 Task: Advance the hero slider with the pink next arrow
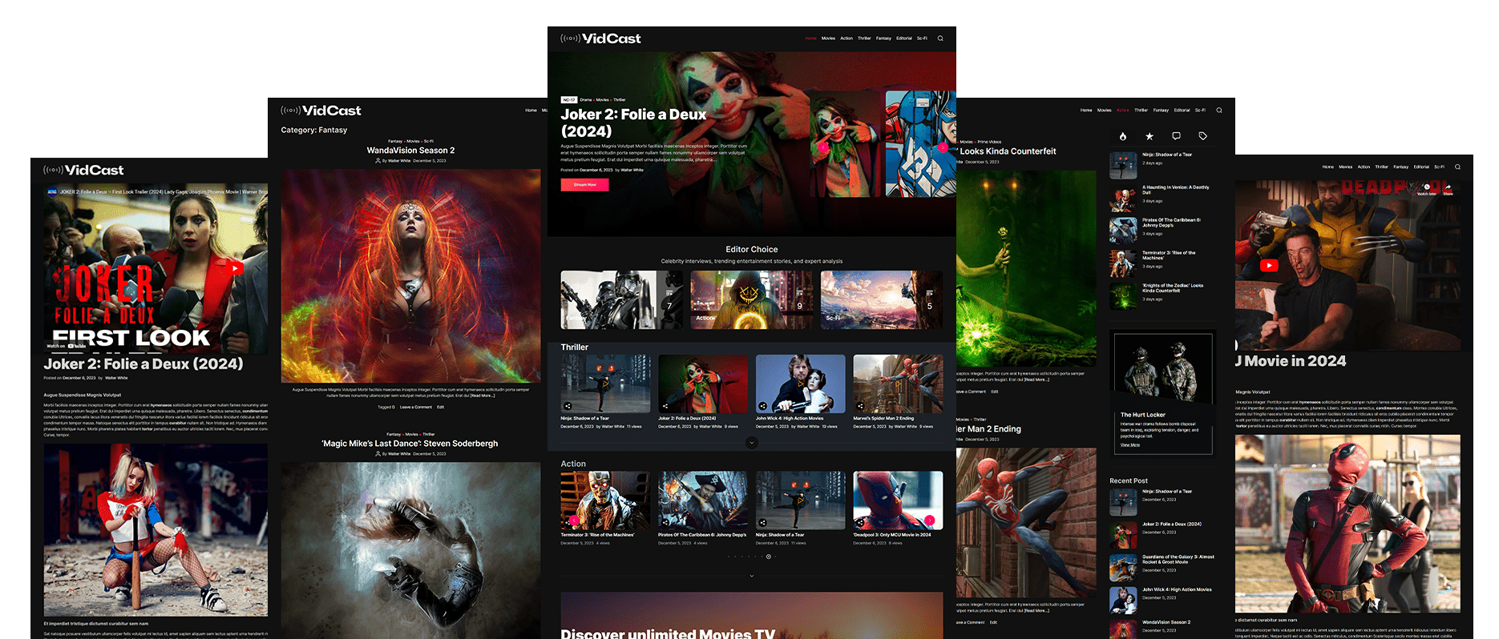tap(943, 147)
